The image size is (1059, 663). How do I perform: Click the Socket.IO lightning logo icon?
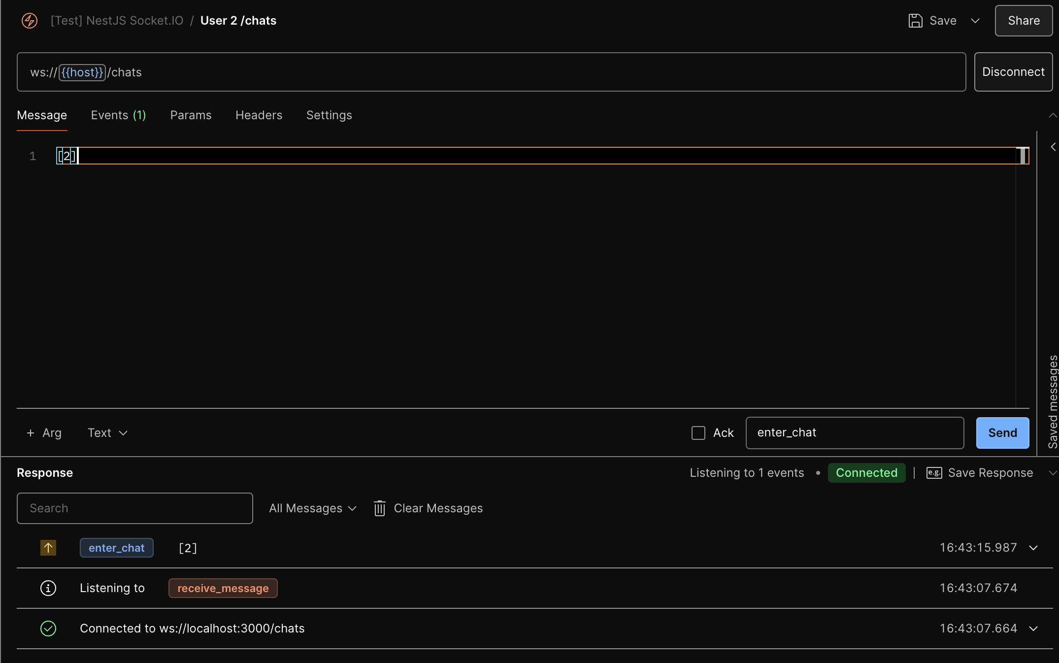click(30, 21)
